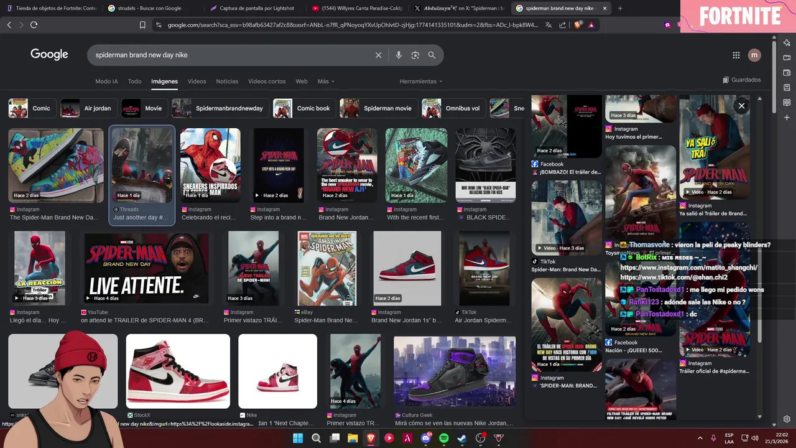Select the Comic book filter chip

coord(304,108)
